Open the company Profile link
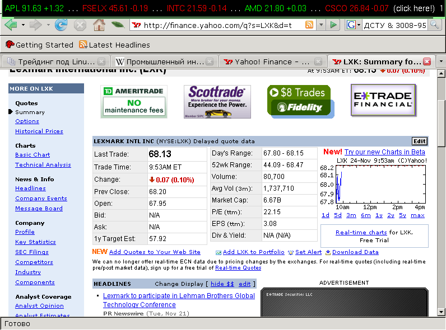This screenshot has width=446, height=330. click(25, 232)
